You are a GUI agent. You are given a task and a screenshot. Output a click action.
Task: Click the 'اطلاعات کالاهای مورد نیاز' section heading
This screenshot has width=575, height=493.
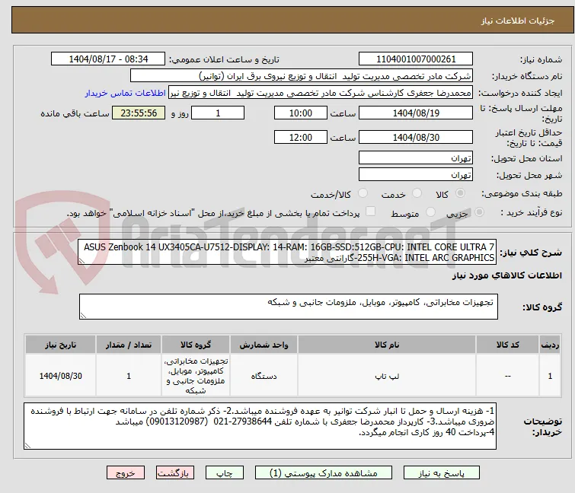[506, 275]
